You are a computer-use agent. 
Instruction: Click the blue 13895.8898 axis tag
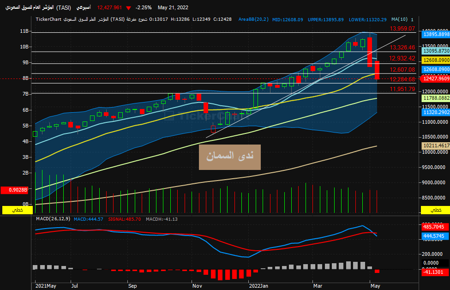coord(436,35)
